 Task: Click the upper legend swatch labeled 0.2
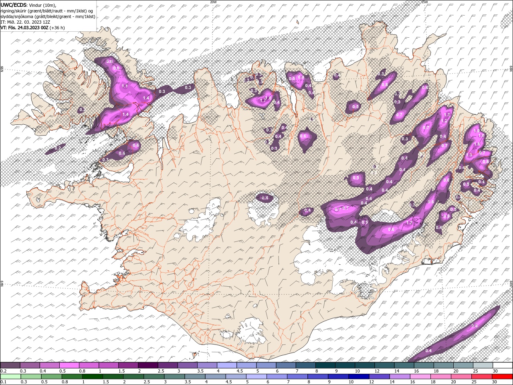click(10, 365)
